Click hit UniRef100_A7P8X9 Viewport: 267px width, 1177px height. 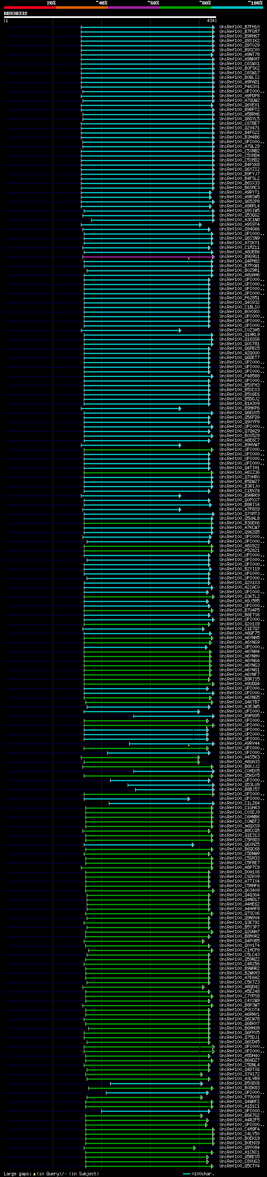click(239, 509)
